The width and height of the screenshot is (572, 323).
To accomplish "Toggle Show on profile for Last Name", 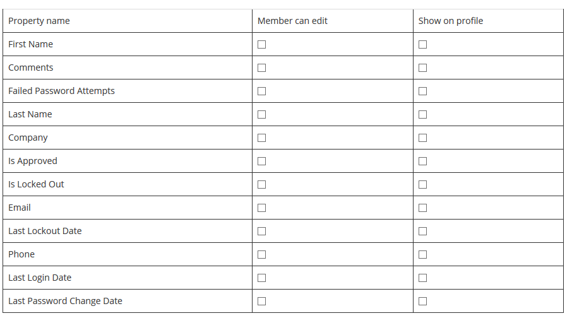I will 422,114.
